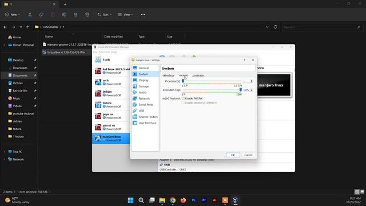Open the Sort dropdown in File Explorer
This screenshot has height=206, width=366.
[104, 14]
